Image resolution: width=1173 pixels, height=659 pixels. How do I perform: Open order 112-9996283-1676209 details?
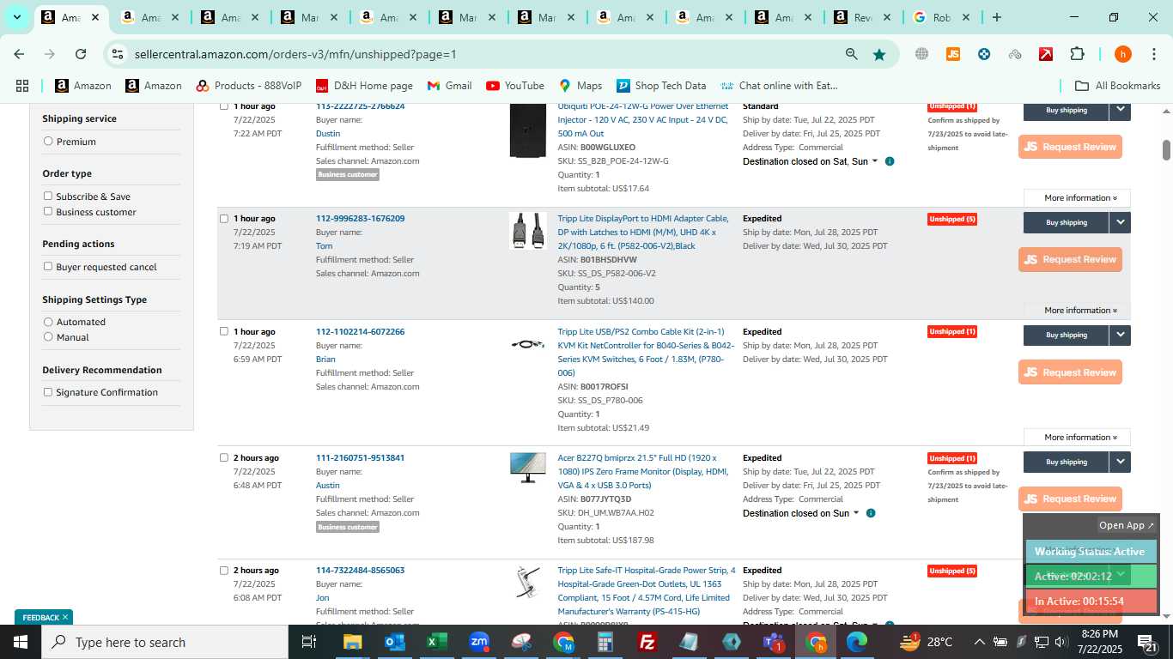tap(360, 219)
